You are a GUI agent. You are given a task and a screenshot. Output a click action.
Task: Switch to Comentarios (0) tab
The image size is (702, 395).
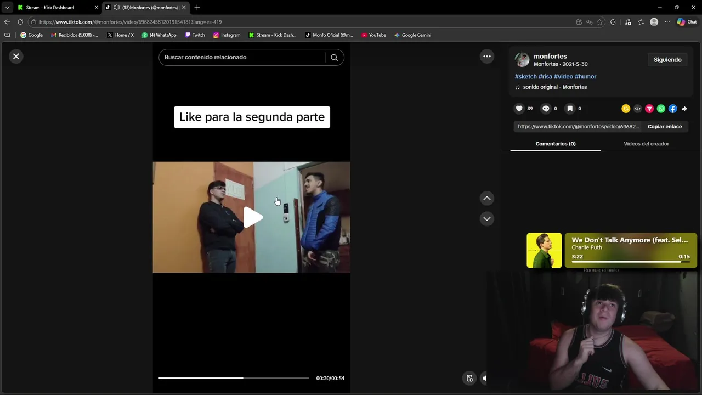coord(556,144)
